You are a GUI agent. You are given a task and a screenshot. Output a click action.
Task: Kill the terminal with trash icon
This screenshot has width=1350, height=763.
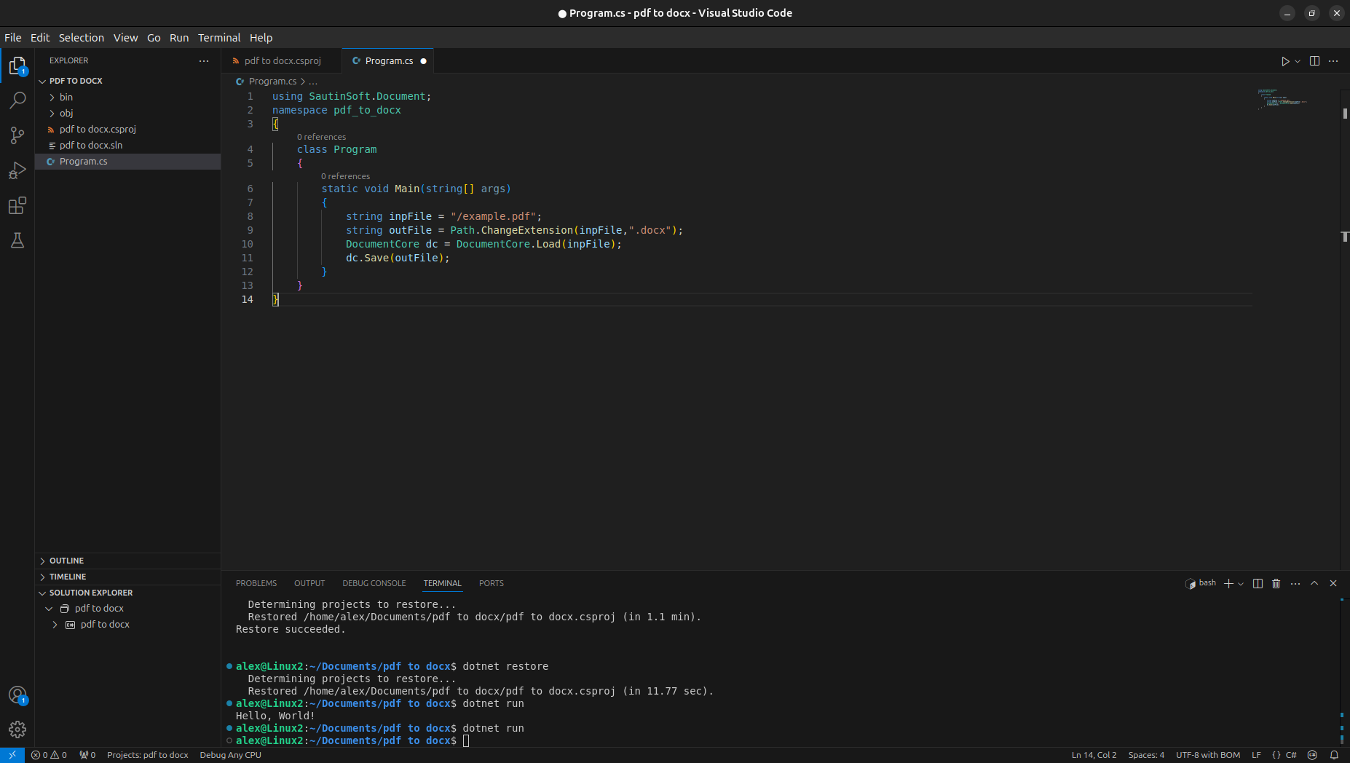[x=1276, y=583]
